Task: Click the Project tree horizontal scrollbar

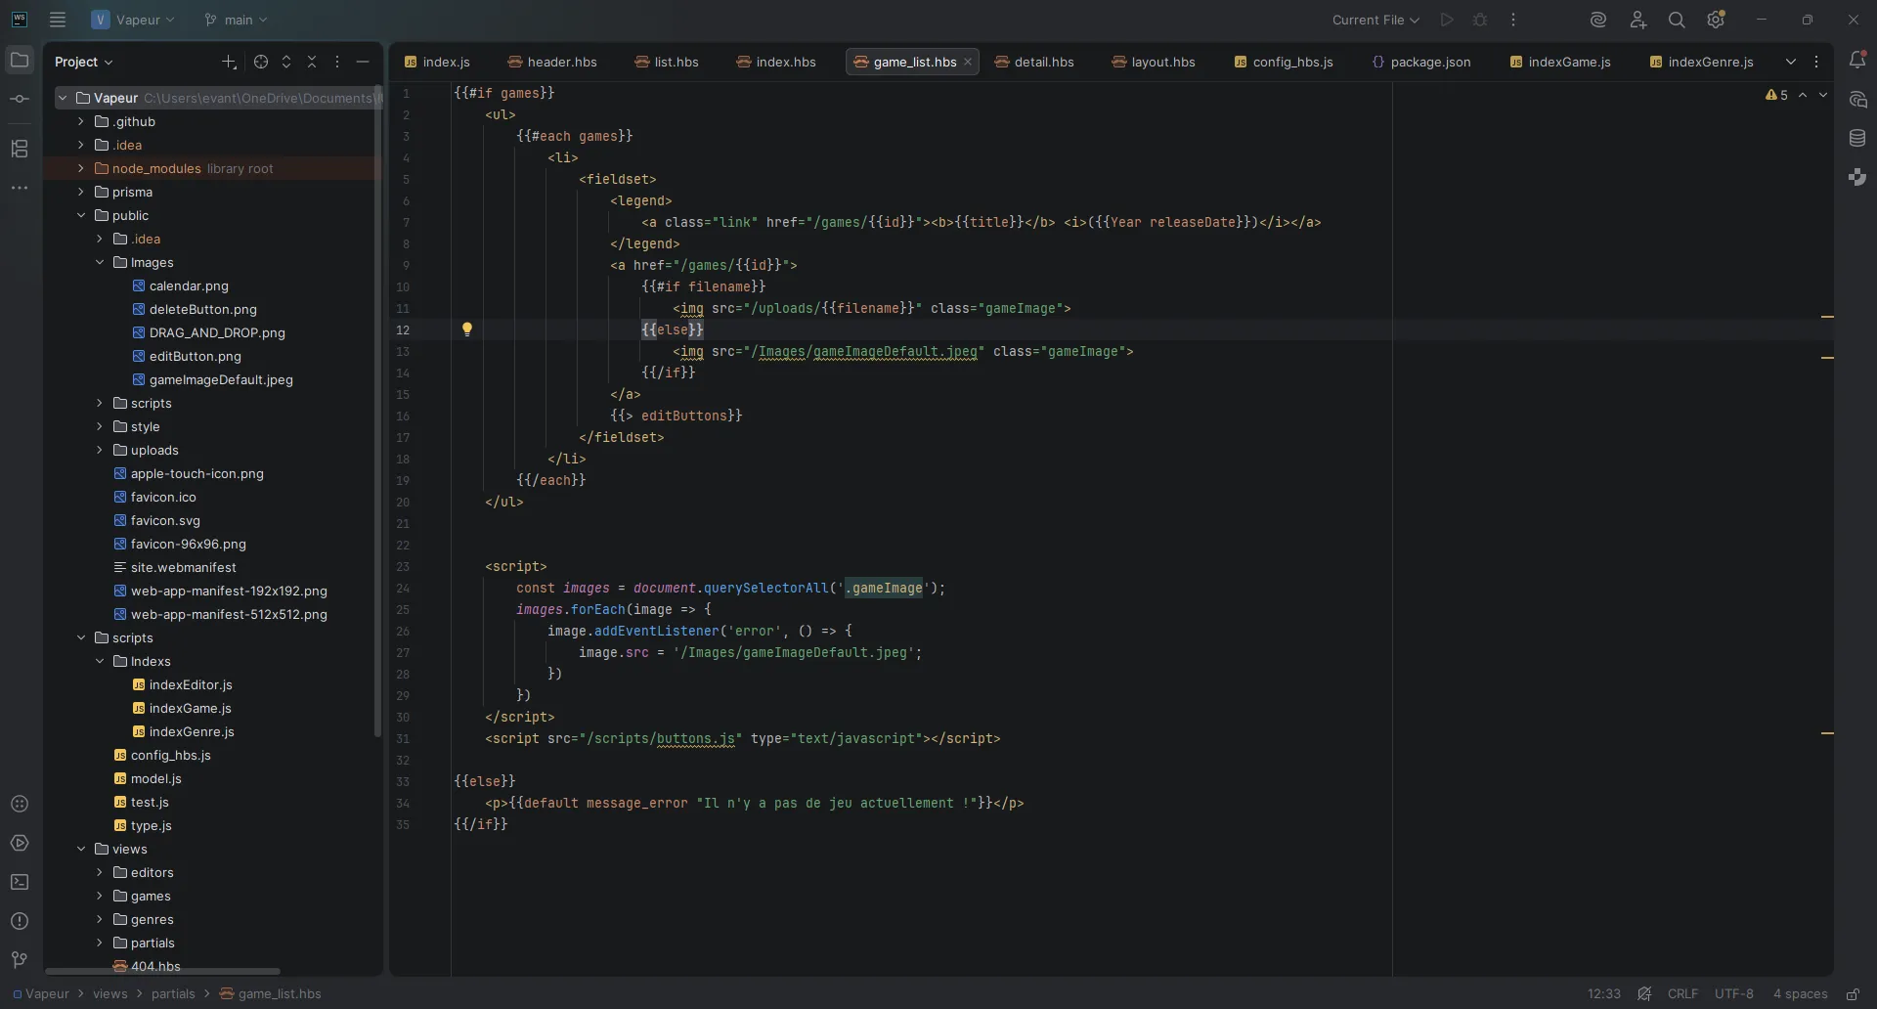Action: click(162, 971)
